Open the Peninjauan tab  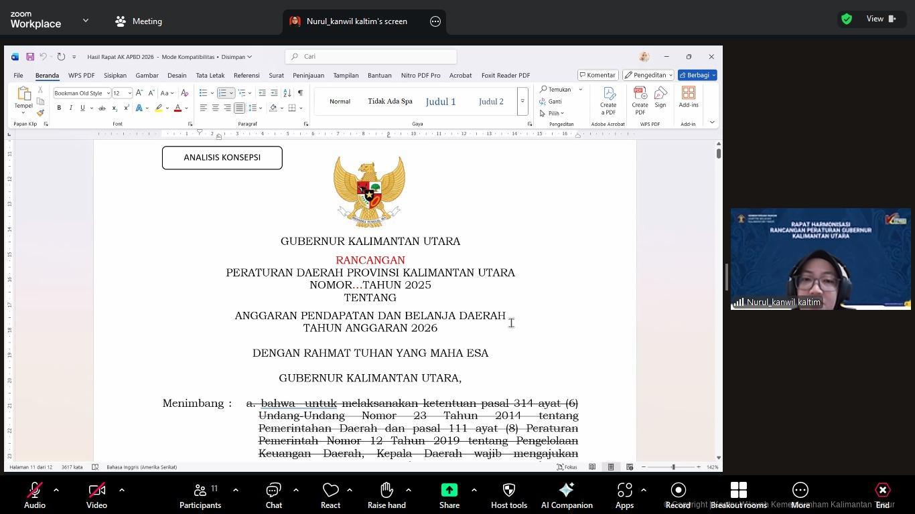pyautogui.click(x=307, y=75)
